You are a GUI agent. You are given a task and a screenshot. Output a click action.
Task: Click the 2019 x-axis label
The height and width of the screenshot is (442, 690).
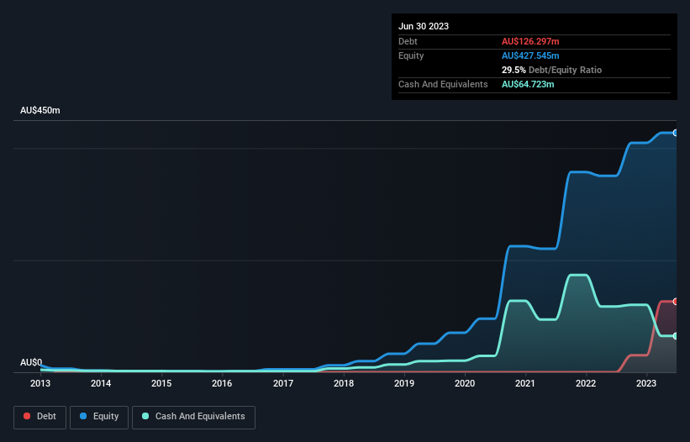(x=404, y=383)
